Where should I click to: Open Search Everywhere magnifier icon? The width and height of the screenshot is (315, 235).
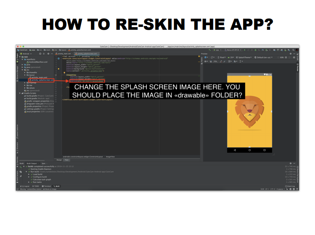click(x=293, y=50)
